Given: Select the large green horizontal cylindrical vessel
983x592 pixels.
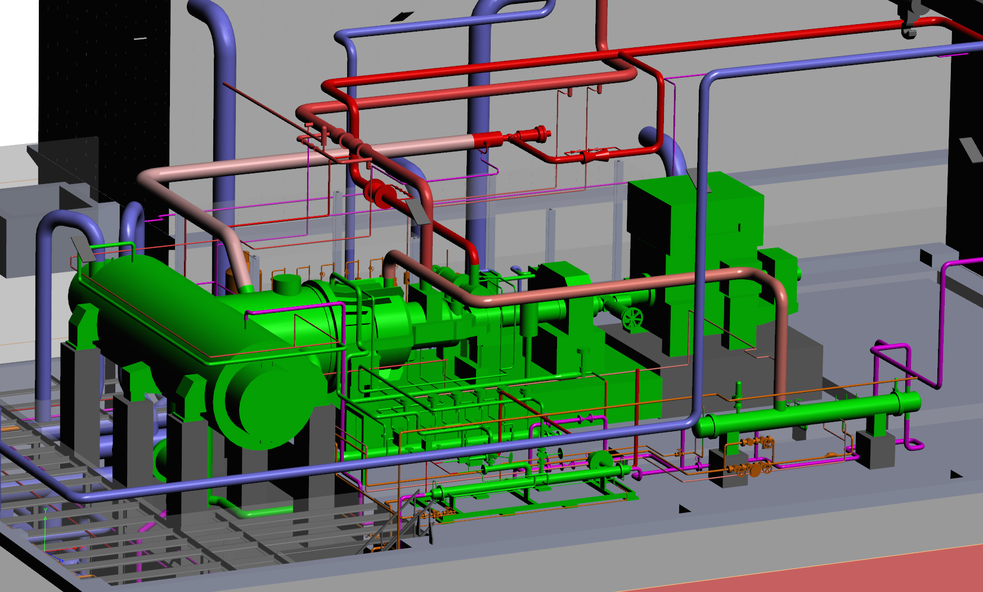Looking at the screenshot, I should click(169, 315).
